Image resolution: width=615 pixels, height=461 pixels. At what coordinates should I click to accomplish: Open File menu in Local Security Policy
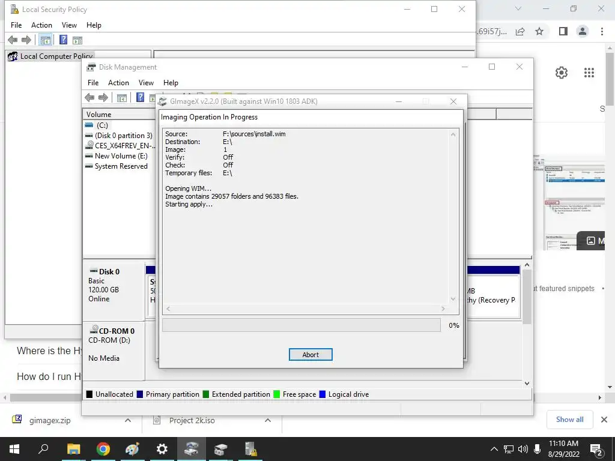point(16,25)
